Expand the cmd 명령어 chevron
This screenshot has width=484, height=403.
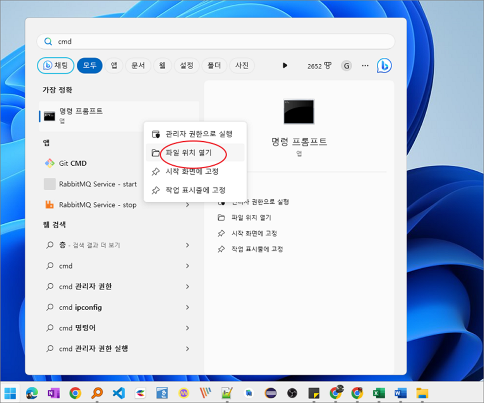click(187, 328)
